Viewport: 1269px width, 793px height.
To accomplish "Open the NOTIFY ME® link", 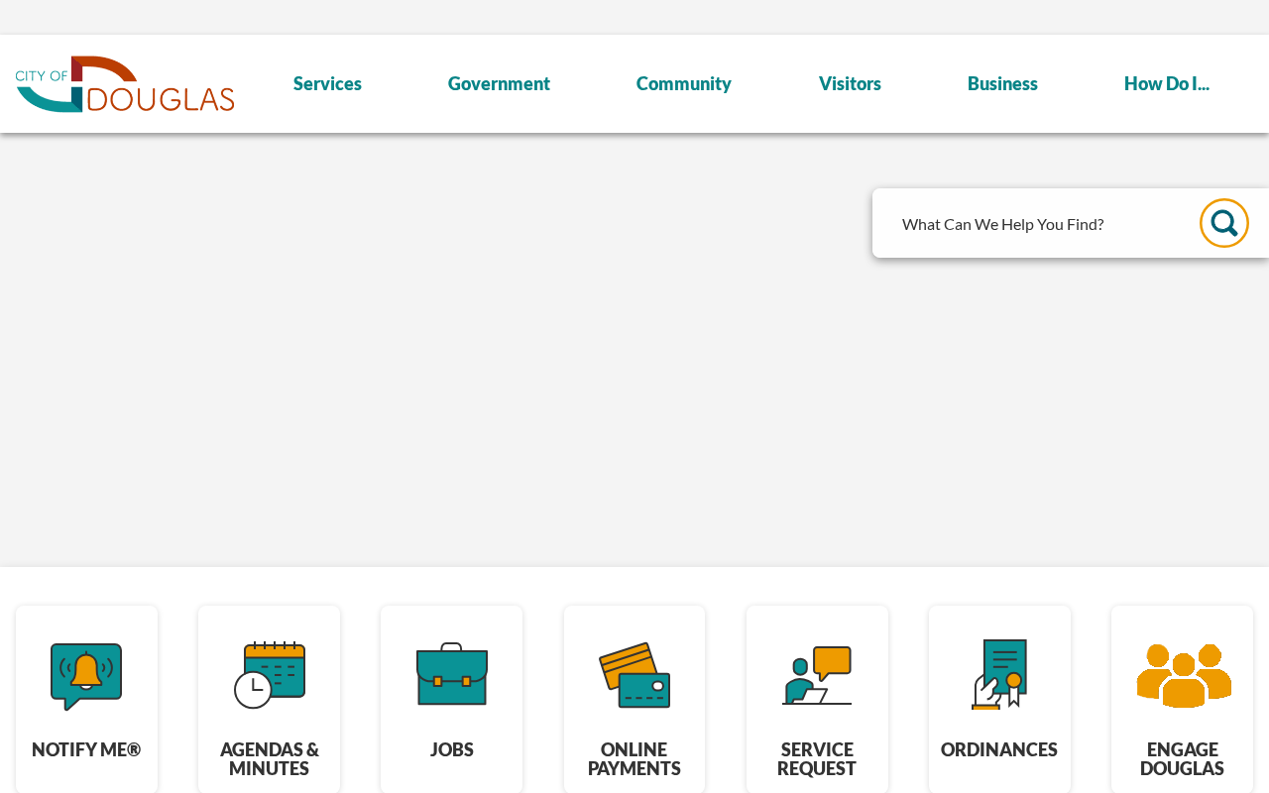I will tap(86, 750).
